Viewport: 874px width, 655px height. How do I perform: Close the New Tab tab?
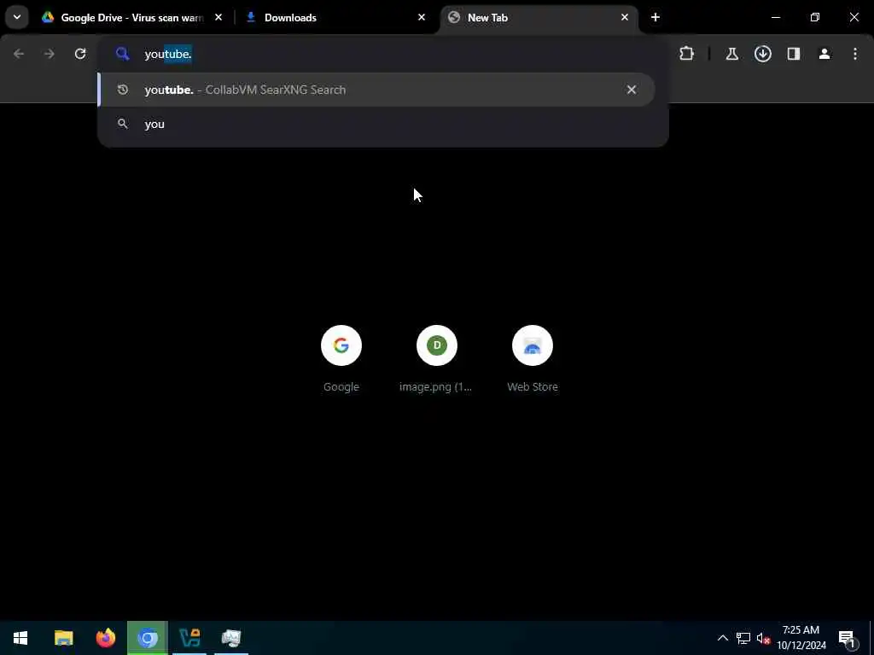625,17
